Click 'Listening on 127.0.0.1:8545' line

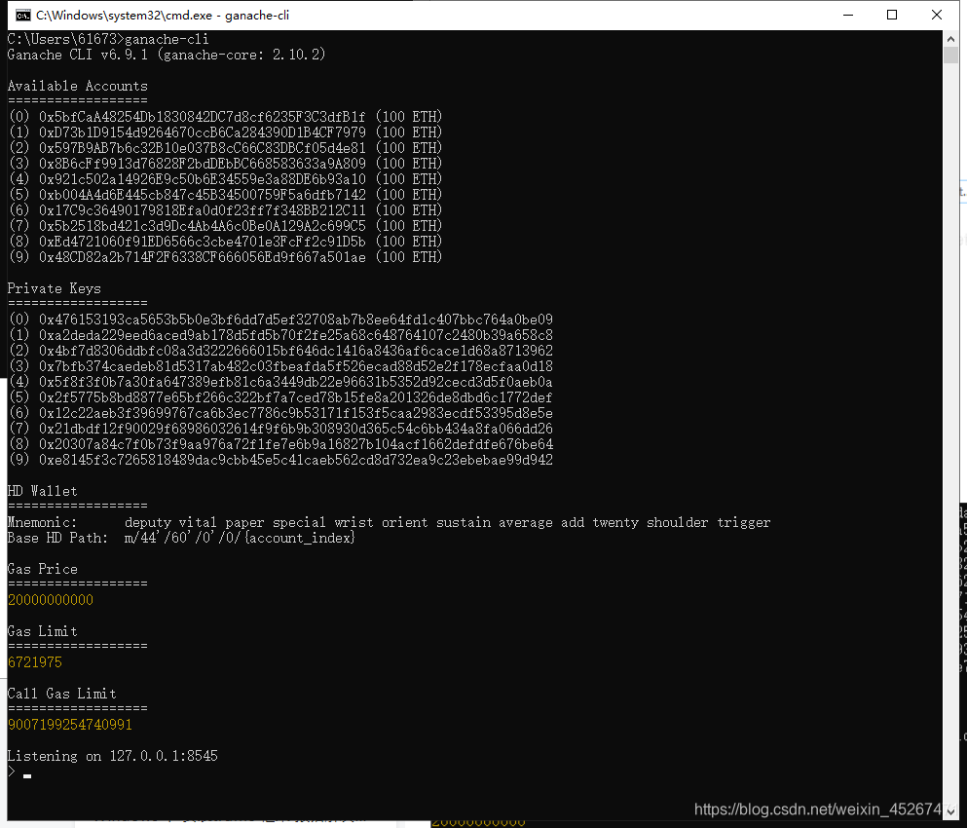pyautogui.click(x=113, y=756)
